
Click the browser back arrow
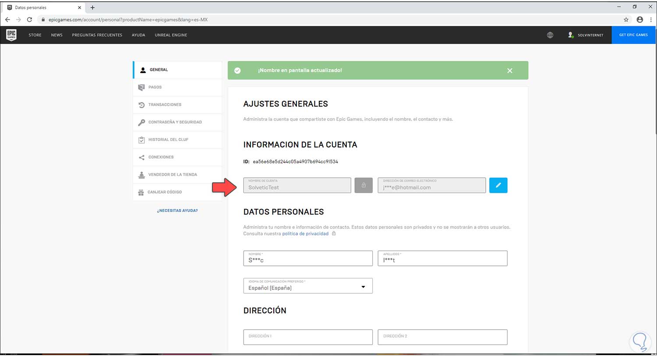pos(7,20)
